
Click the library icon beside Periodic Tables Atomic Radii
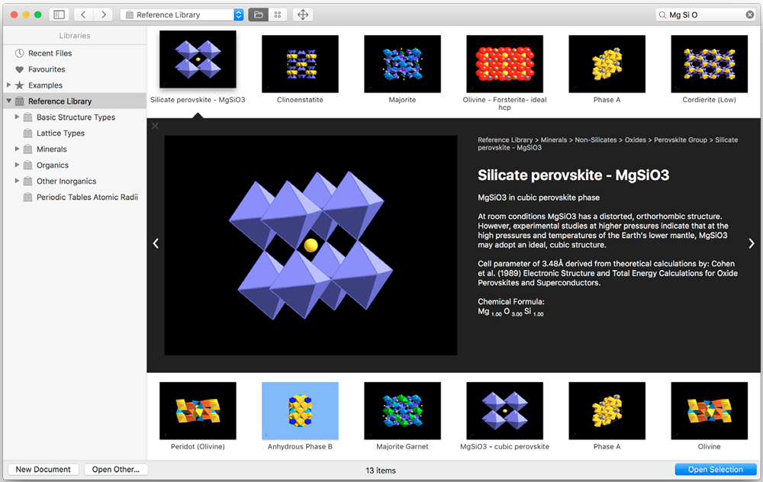pyautogui.click(x=27, y=198)
